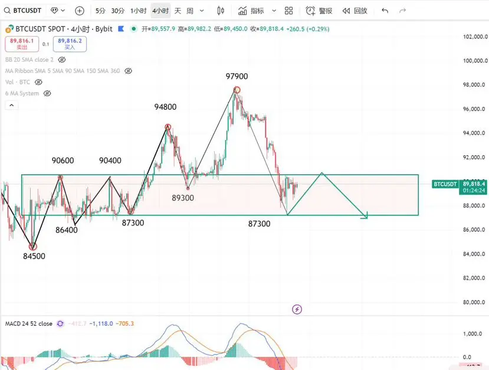489x370 pixels.
Task: Select the 30分 timeframe
Action: click(118, 11)
